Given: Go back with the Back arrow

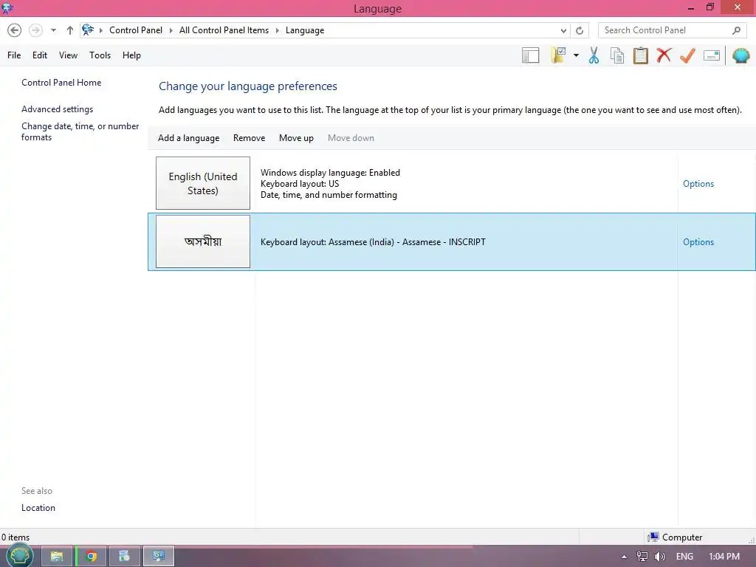Looking at the screenshot, I should (15, 30).
